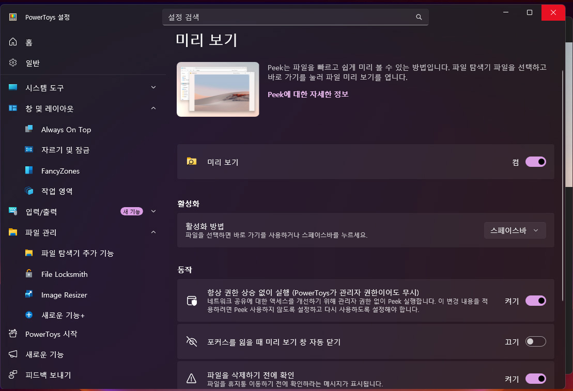573x391 pixels.
Task: Open the 스페이스바 activation method dropdown
Action: click(515, 230)
